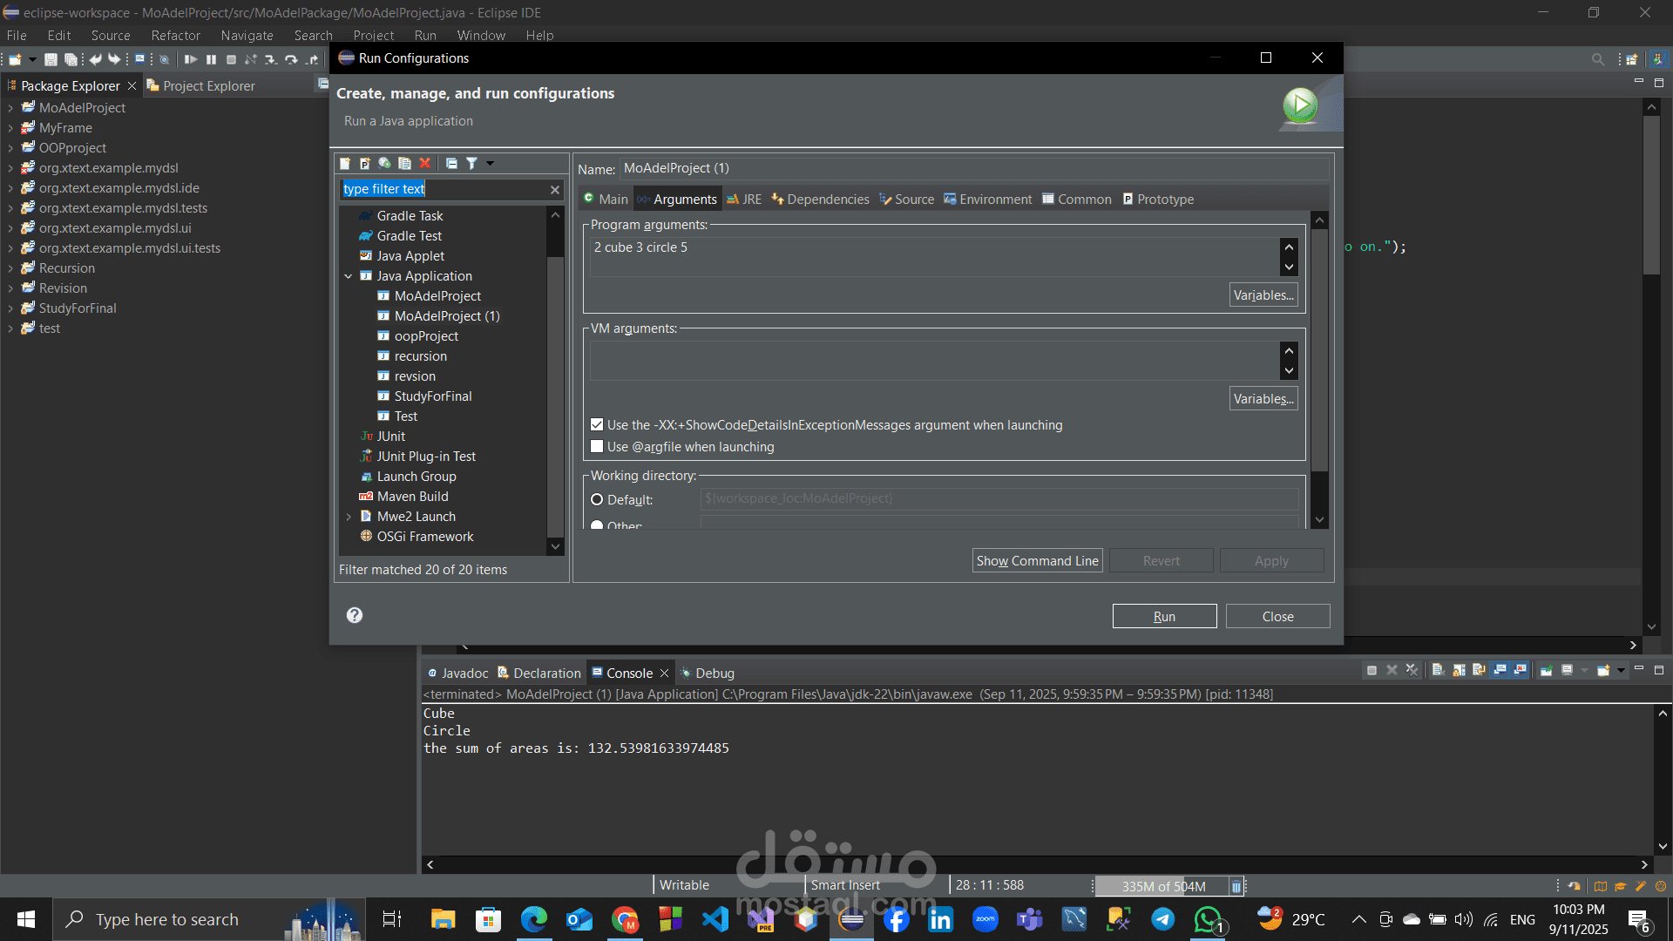Click the filter launch configurations funnel icon

click(471, 163)
